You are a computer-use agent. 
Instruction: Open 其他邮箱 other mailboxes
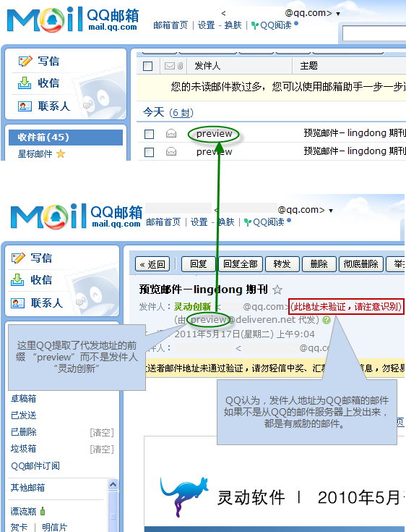click(x=27, y=488)
